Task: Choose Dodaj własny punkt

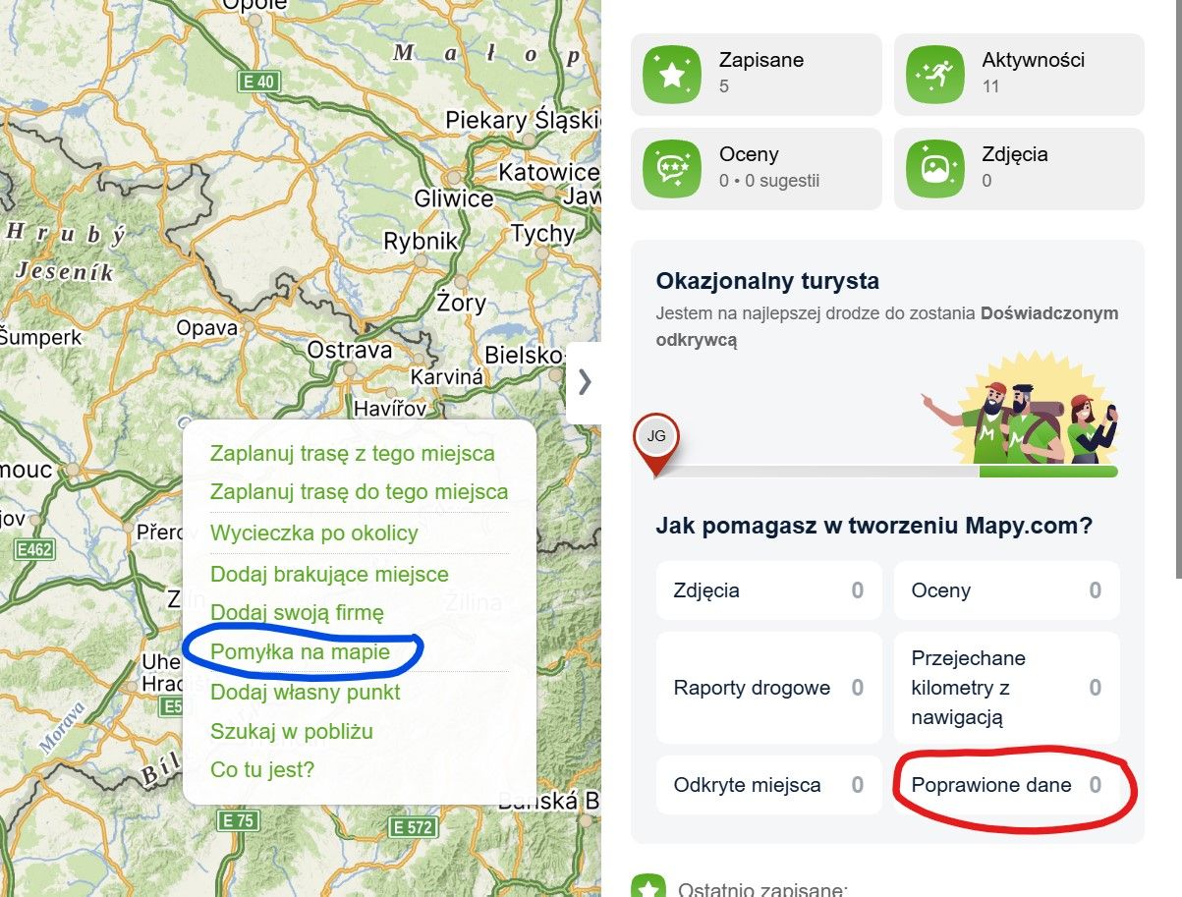Action: 306,692
